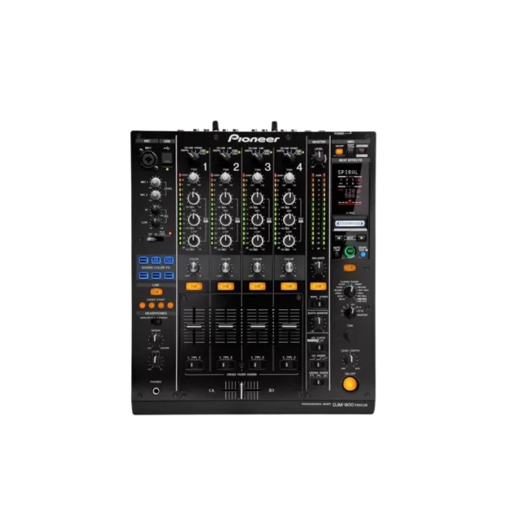Screen dimensions: 518x518
Task: Flip the EQ CURVE switch
Action: pos(319,347)
